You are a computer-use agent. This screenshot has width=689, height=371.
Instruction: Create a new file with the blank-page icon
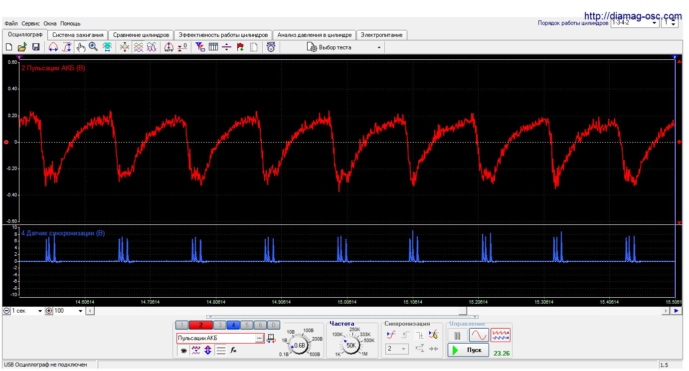(9, 47)
